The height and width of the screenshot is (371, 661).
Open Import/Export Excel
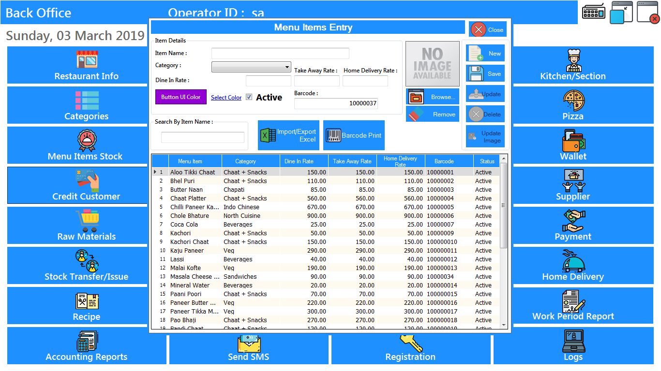click(x=288, y=135)
